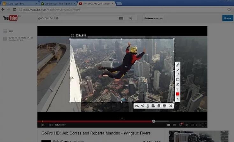The image size is (234, 142).
Task: Save the screenshot to file
Action: point(165,106)
